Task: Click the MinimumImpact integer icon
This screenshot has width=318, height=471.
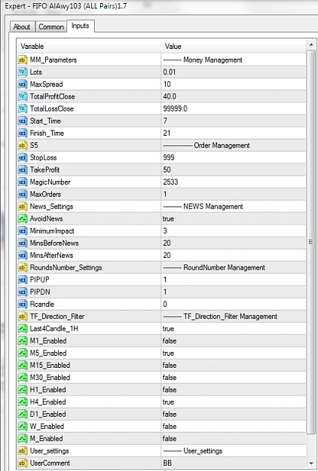Action: click(x=23, y=231)
